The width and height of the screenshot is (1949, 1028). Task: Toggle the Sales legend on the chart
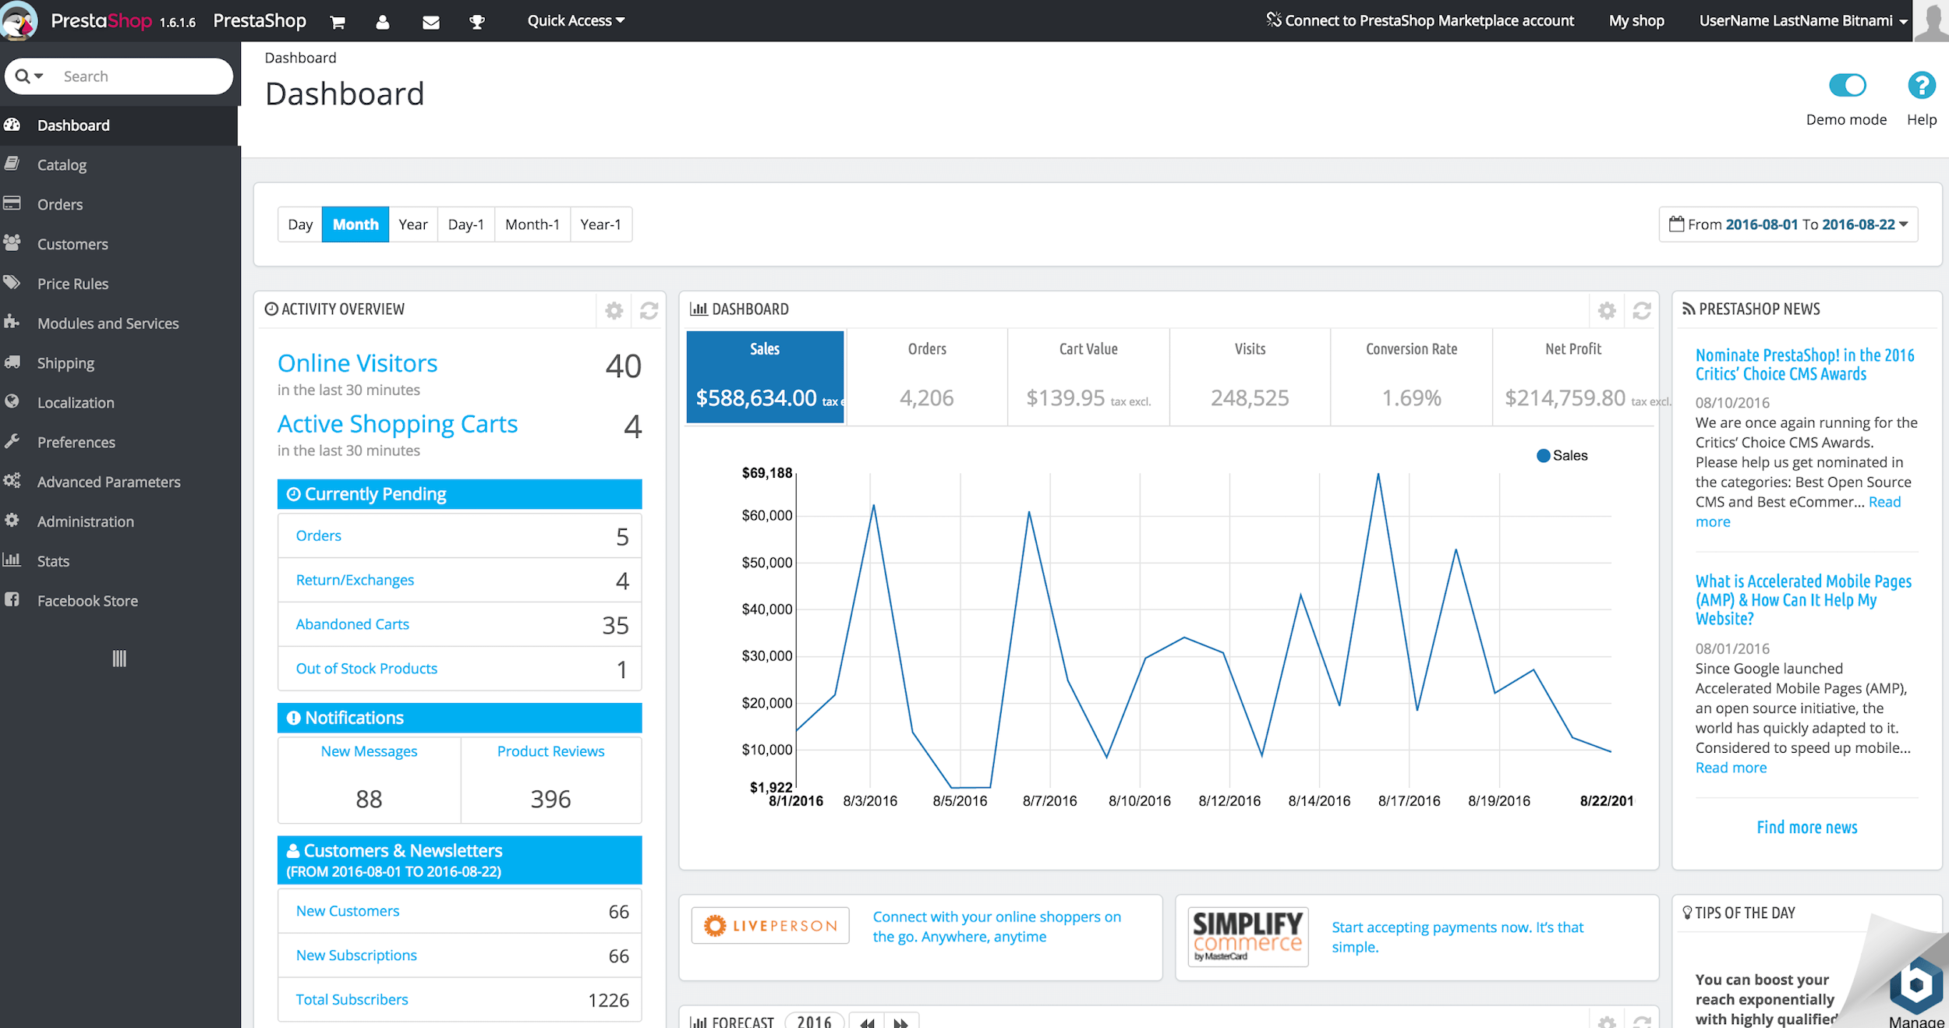coord(1562,455)
